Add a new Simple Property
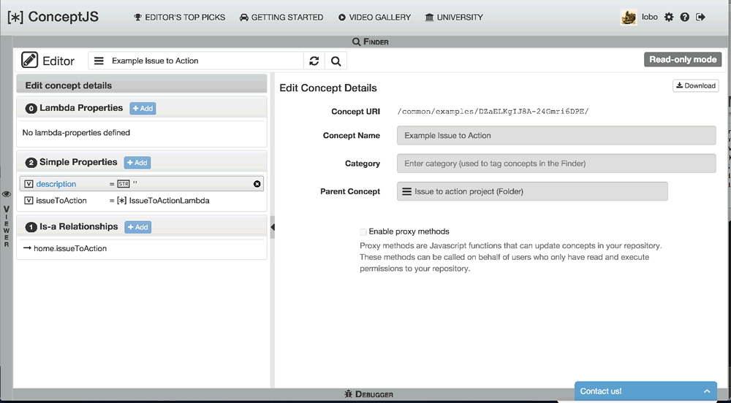731x403 pixels. coord(137,163)
